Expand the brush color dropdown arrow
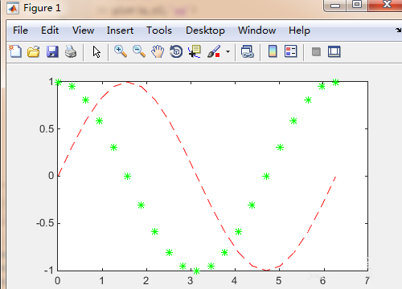 coord(228,51)
